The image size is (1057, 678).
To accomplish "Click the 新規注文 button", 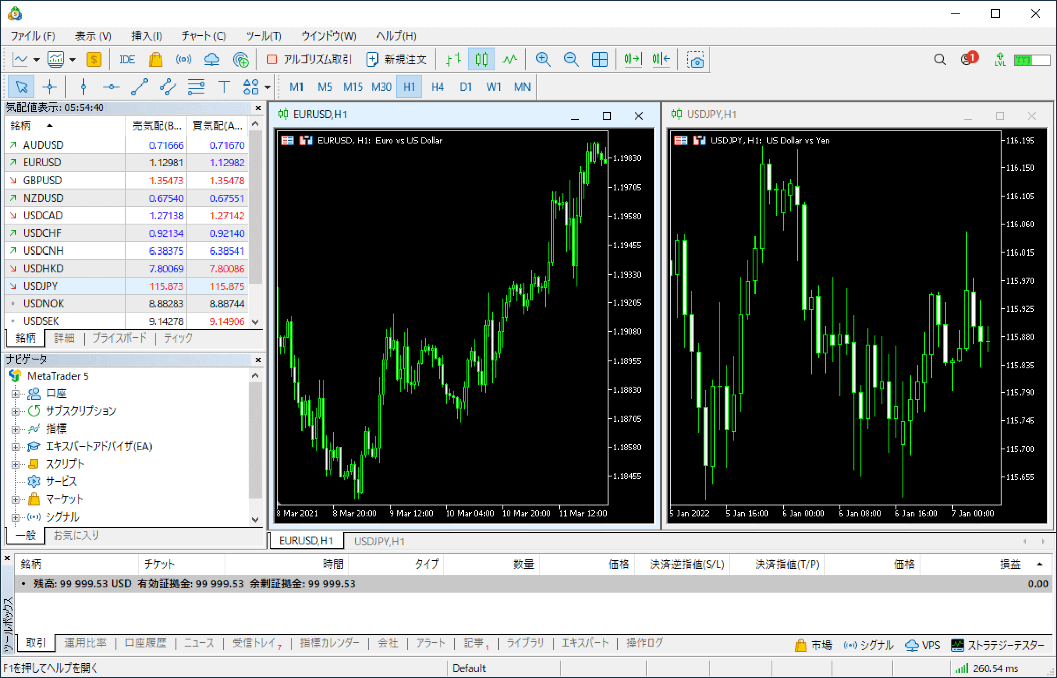I will [397, 60].
